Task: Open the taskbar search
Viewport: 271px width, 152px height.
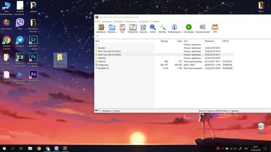Action: [x=13, y=148]
